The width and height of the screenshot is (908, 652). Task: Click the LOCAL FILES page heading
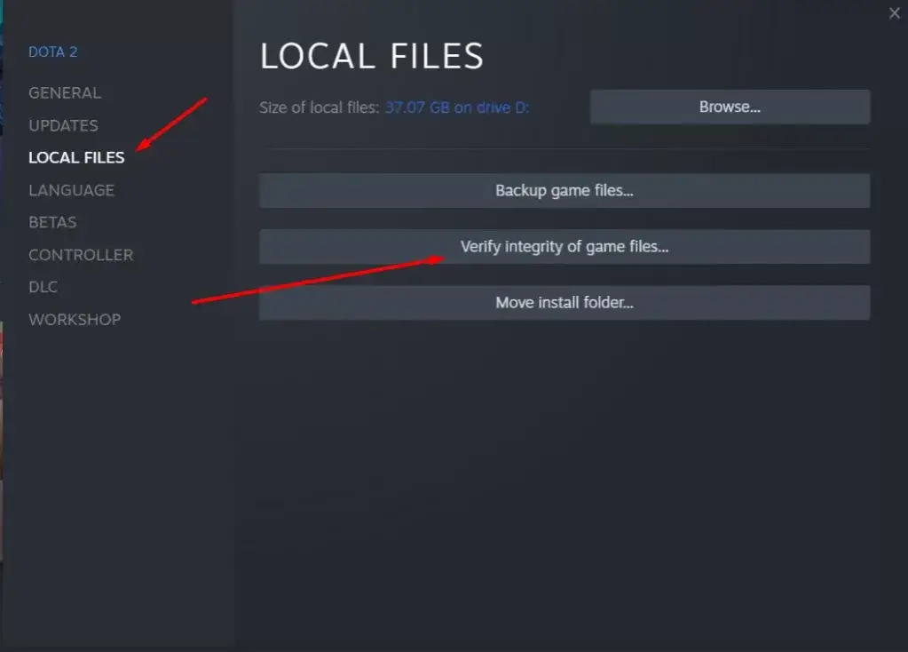tap(372, 56)
